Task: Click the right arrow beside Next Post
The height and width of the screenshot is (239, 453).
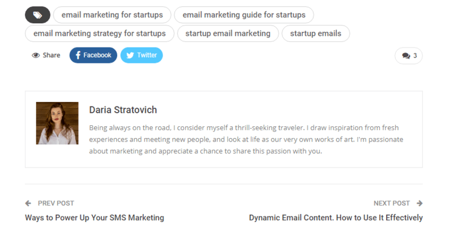Action: [420, 203]
